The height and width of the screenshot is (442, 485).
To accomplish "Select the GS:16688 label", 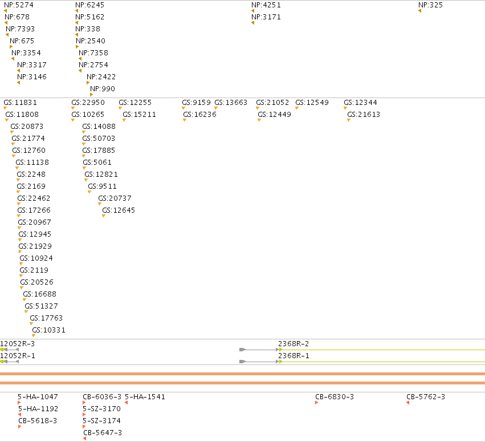I will coord(39,294).
